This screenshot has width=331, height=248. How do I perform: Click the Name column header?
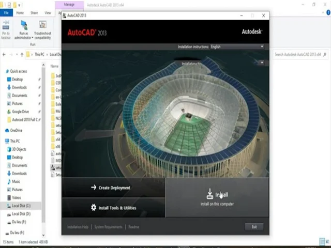[x=54, y=66]
